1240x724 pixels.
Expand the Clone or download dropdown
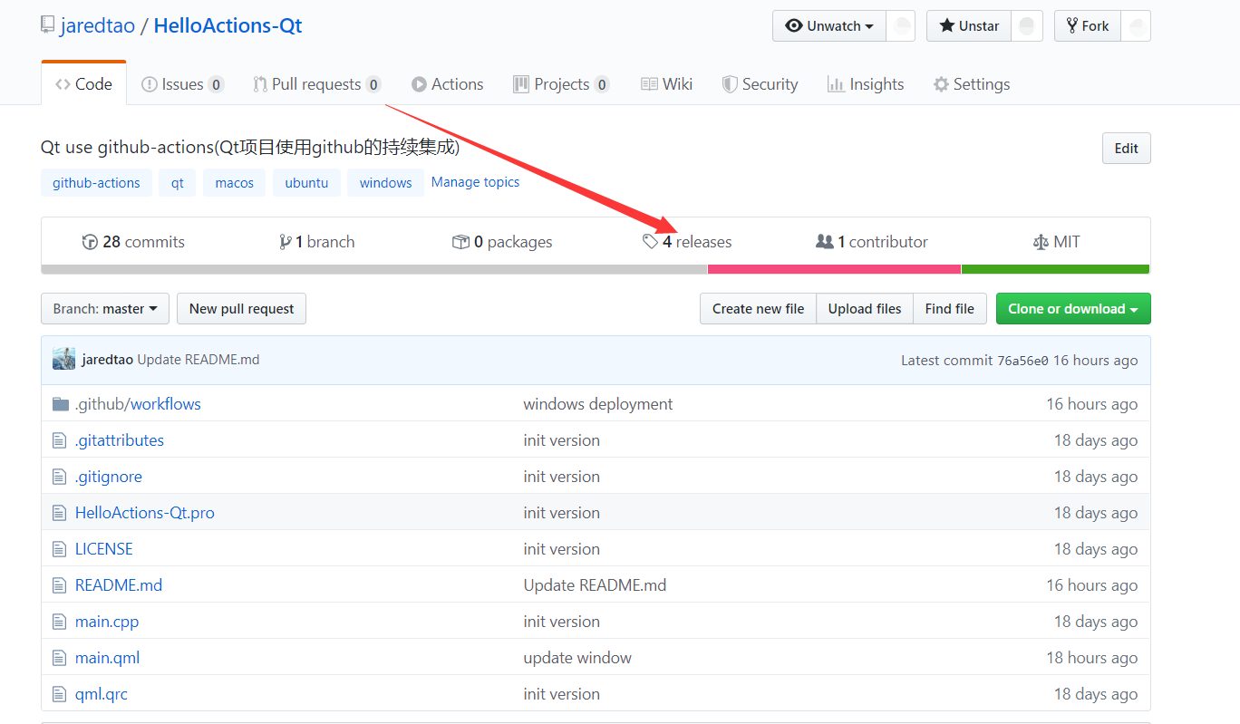1072,308
